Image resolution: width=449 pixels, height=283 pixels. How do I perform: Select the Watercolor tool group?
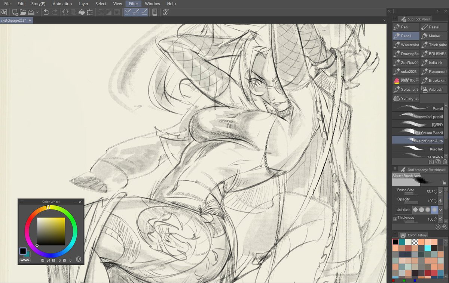point(406,45)
